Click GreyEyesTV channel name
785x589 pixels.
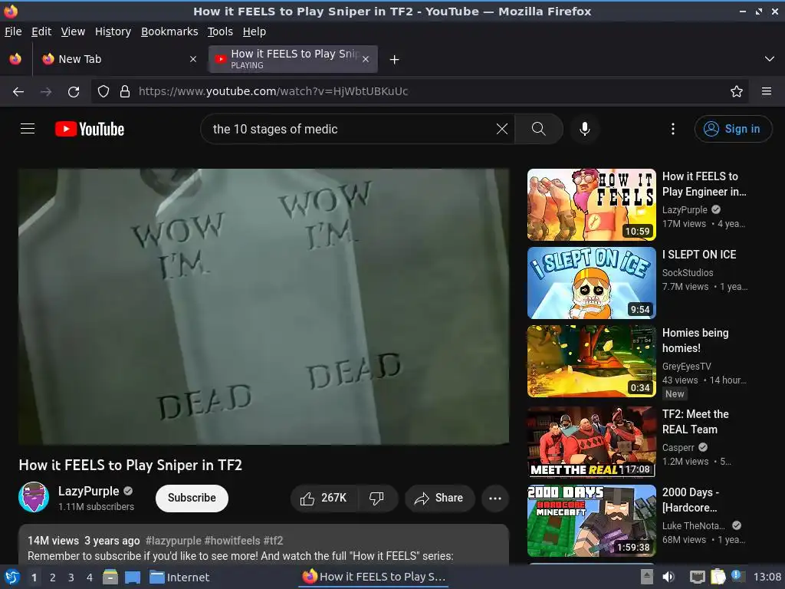(686, 366)
